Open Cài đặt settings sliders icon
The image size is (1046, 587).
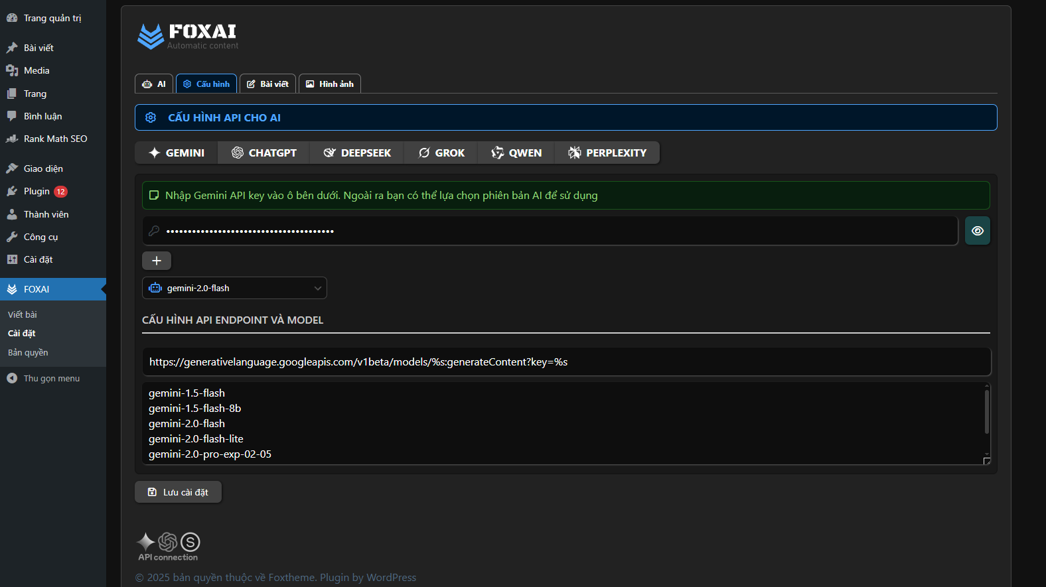(x=12, y=259)
